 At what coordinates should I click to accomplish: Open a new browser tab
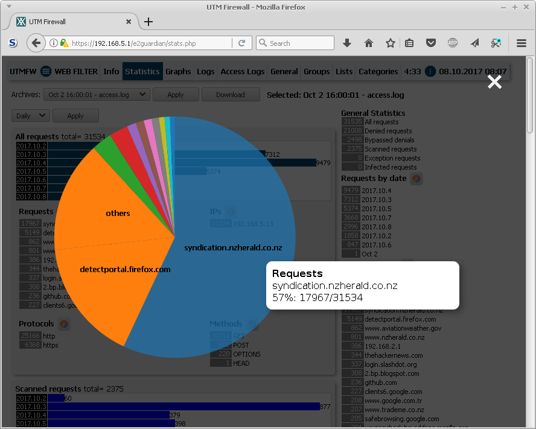(x=148, y=22)
